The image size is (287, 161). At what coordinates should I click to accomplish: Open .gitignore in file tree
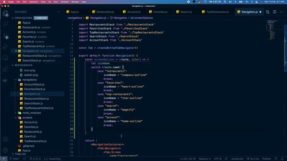(29, 146)
